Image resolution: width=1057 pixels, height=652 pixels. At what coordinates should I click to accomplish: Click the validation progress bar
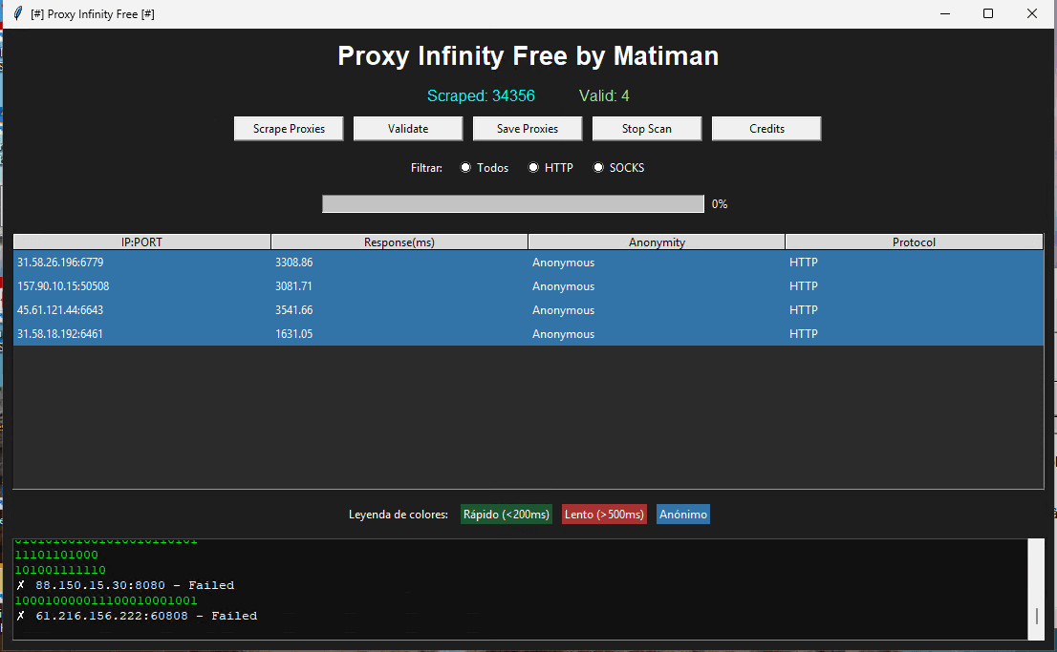513,204
